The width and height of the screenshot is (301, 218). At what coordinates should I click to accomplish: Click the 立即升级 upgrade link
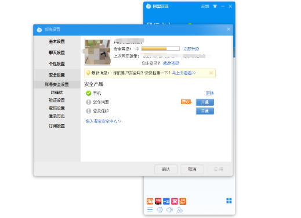[191, 49]
